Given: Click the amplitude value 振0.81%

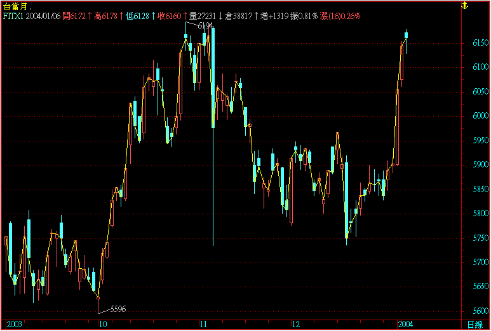Looking at the screenshot, I should (x=304, y=16).
